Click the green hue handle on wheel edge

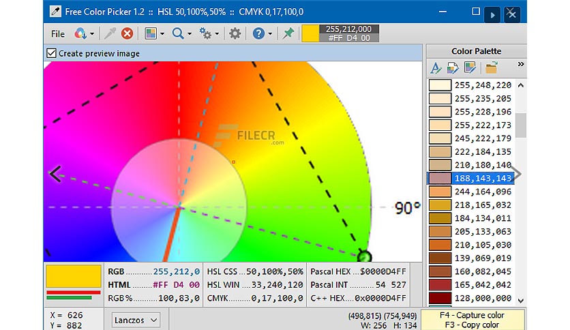coord(364,256)
